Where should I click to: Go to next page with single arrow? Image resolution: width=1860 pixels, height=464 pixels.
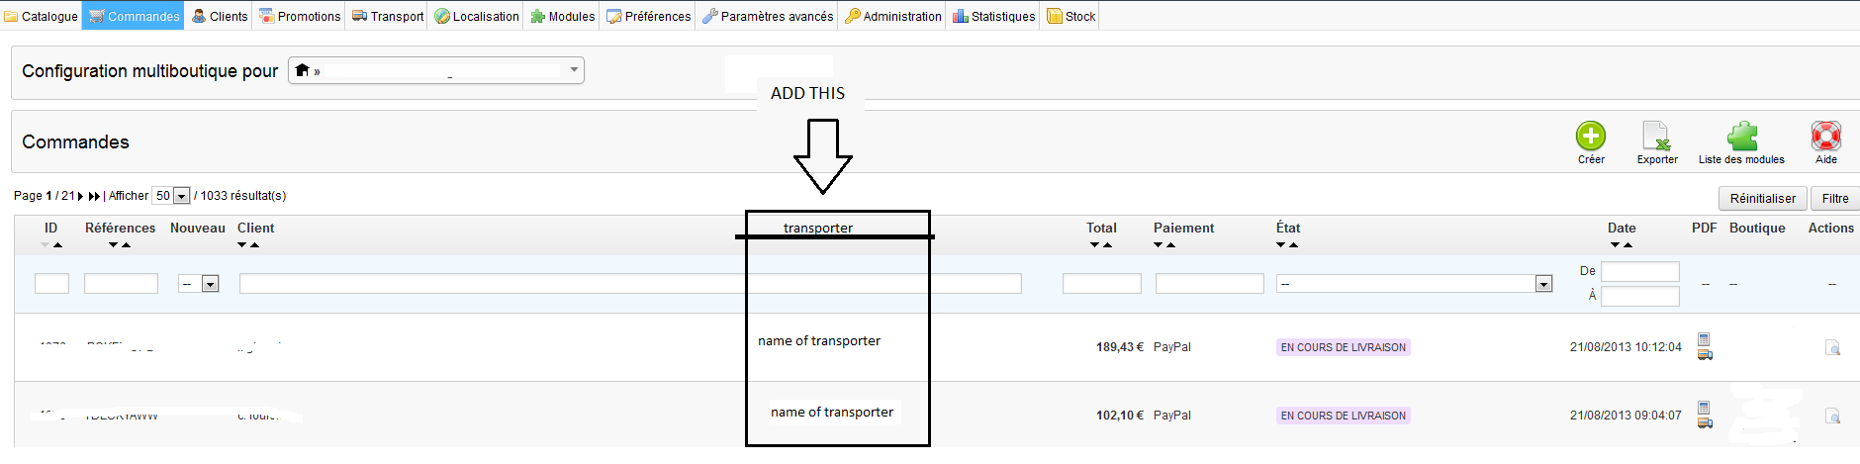(x=81, y=196)
